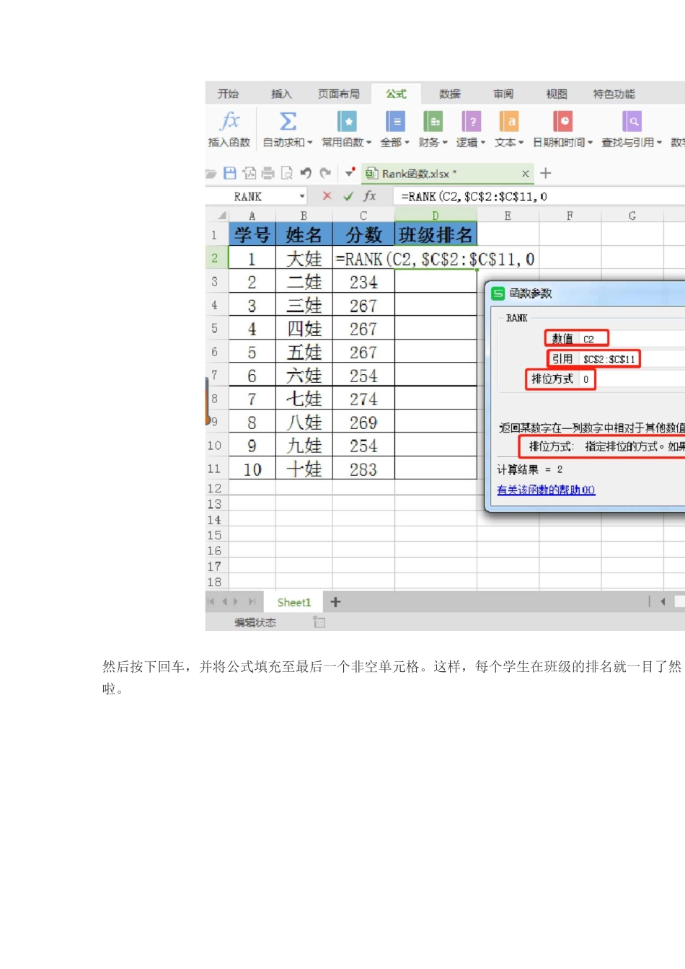Select column D header
The height and width of the screenshot is (969, 685).
(x=436, y=216)
